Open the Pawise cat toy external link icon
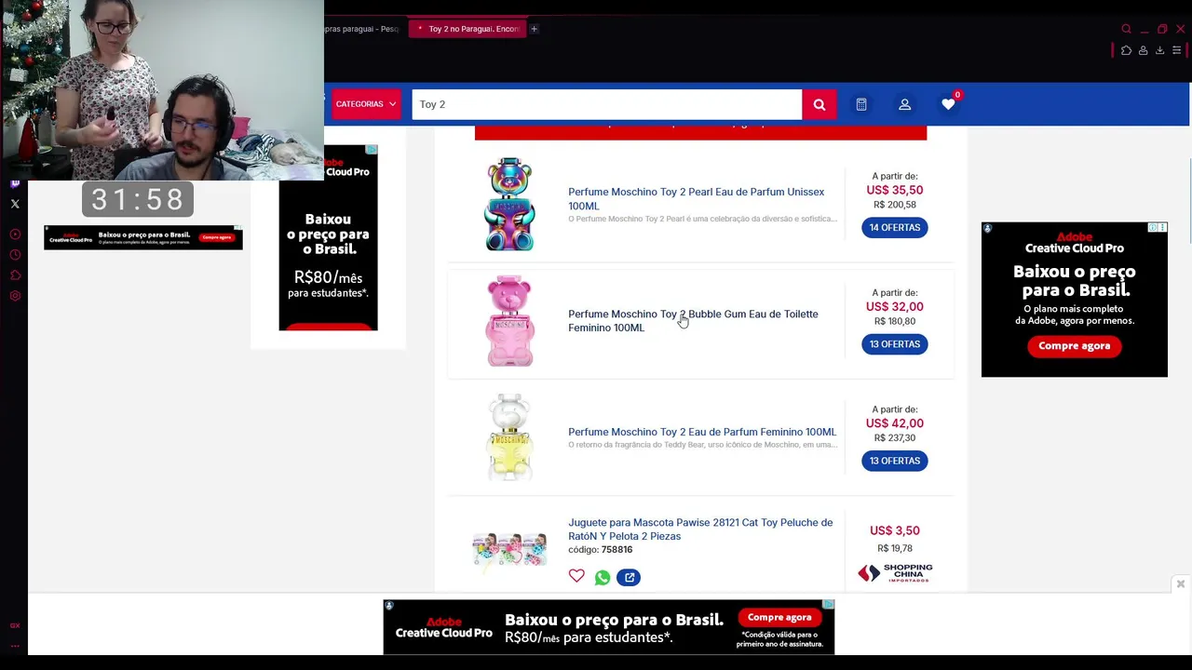Image resolution: width=1192 pixels, height=670 pixels. click(x=629, y=578)
